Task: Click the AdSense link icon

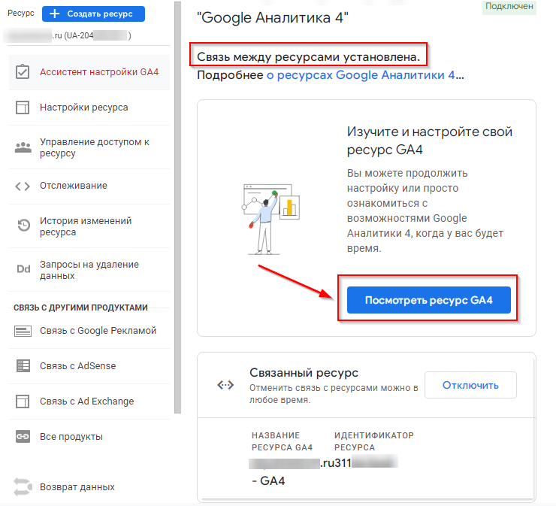Action: [x=23, y=366]
